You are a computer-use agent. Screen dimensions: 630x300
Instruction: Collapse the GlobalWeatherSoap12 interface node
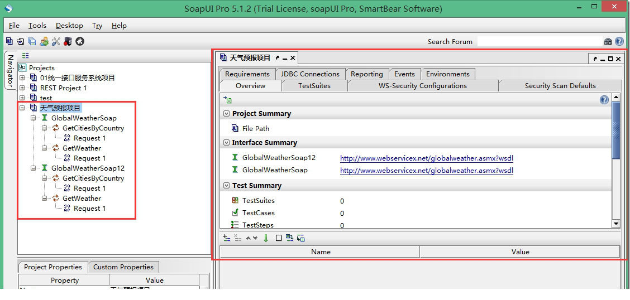34,168
